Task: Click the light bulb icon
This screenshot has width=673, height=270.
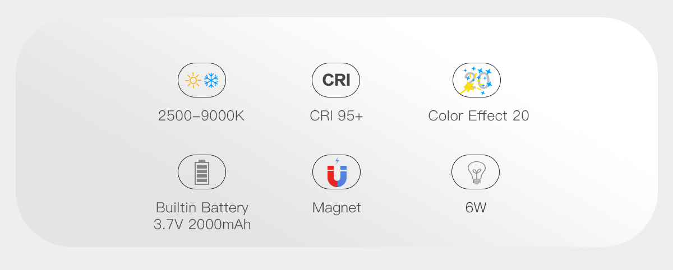Action: coord(476,172)
